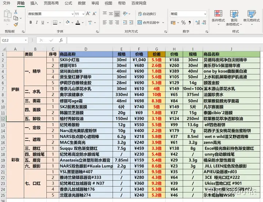Viewport: 263px width, 202px height.
Task: Click the Cut scissors icon
Action: point(16,12)
